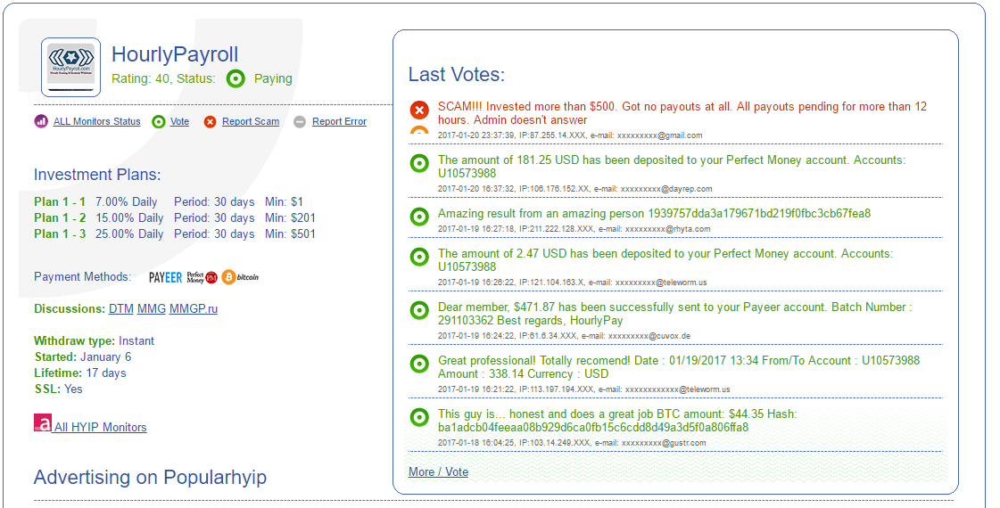Click the Advertising on Popularhyip heading
The width and height of the screenshot is (1000, 508).
[150, 478]
